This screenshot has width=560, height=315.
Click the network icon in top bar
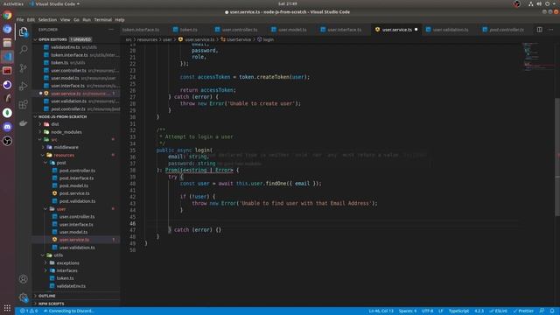(531, 3)
